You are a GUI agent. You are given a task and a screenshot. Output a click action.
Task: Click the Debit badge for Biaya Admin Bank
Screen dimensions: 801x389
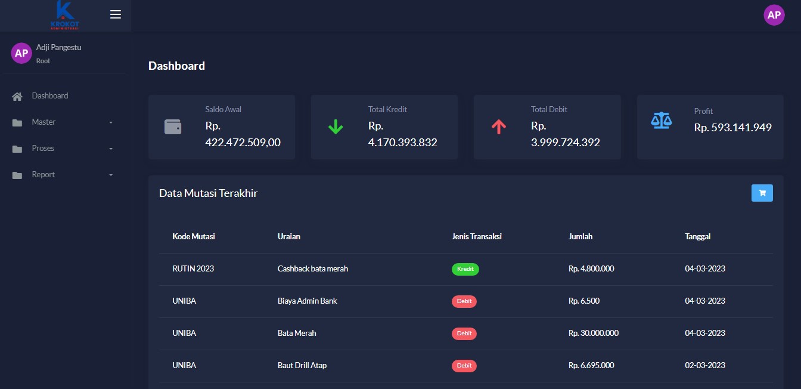[464, 301]
